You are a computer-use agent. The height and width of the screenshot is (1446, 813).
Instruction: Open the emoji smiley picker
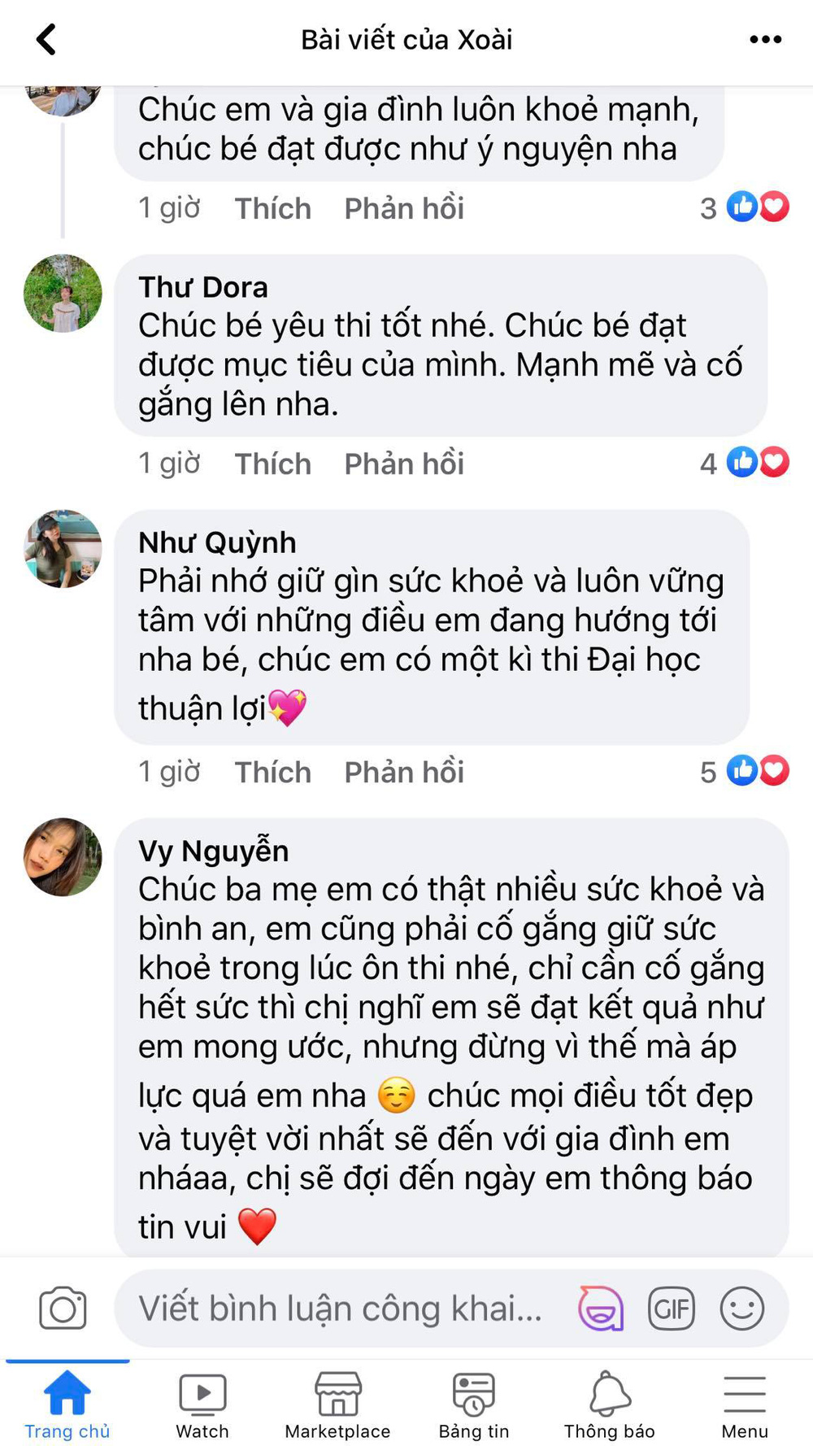(742, 1308)
